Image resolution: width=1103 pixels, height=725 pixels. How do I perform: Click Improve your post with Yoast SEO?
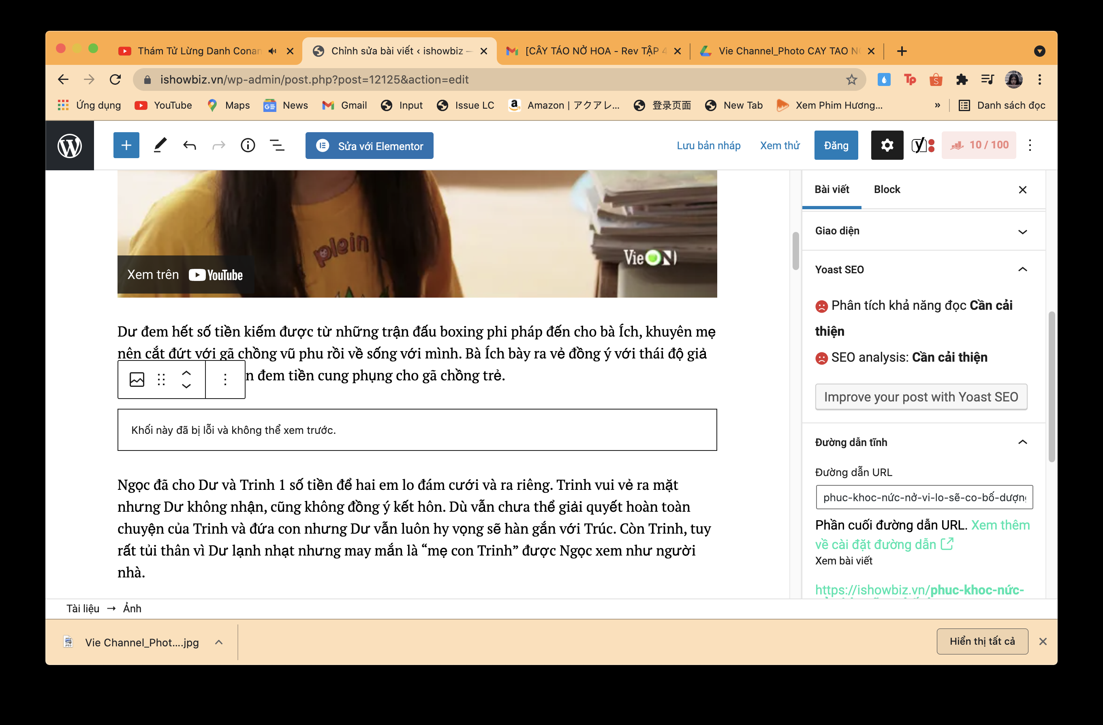click(x=921, y=397)
